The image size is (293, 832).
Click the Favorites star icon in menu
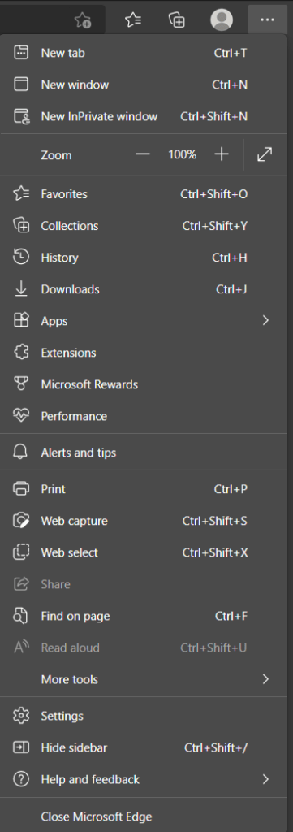(20, 193)
